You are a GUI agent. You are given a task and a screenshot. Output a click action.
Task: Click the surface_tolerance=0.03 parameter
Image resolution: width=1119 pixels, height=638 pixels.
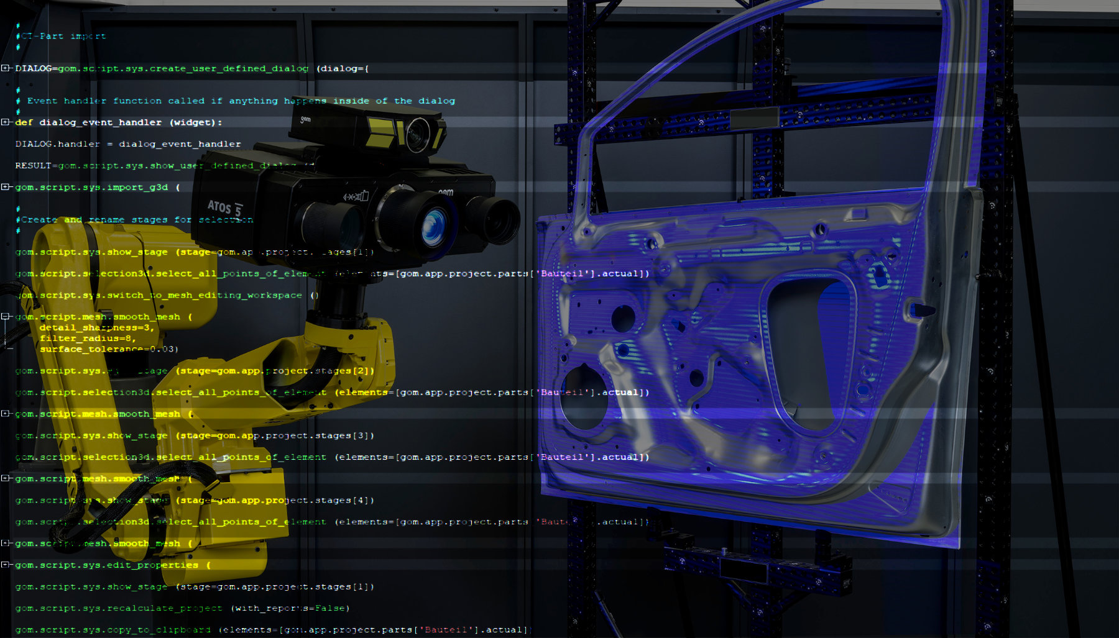[109, 349]
